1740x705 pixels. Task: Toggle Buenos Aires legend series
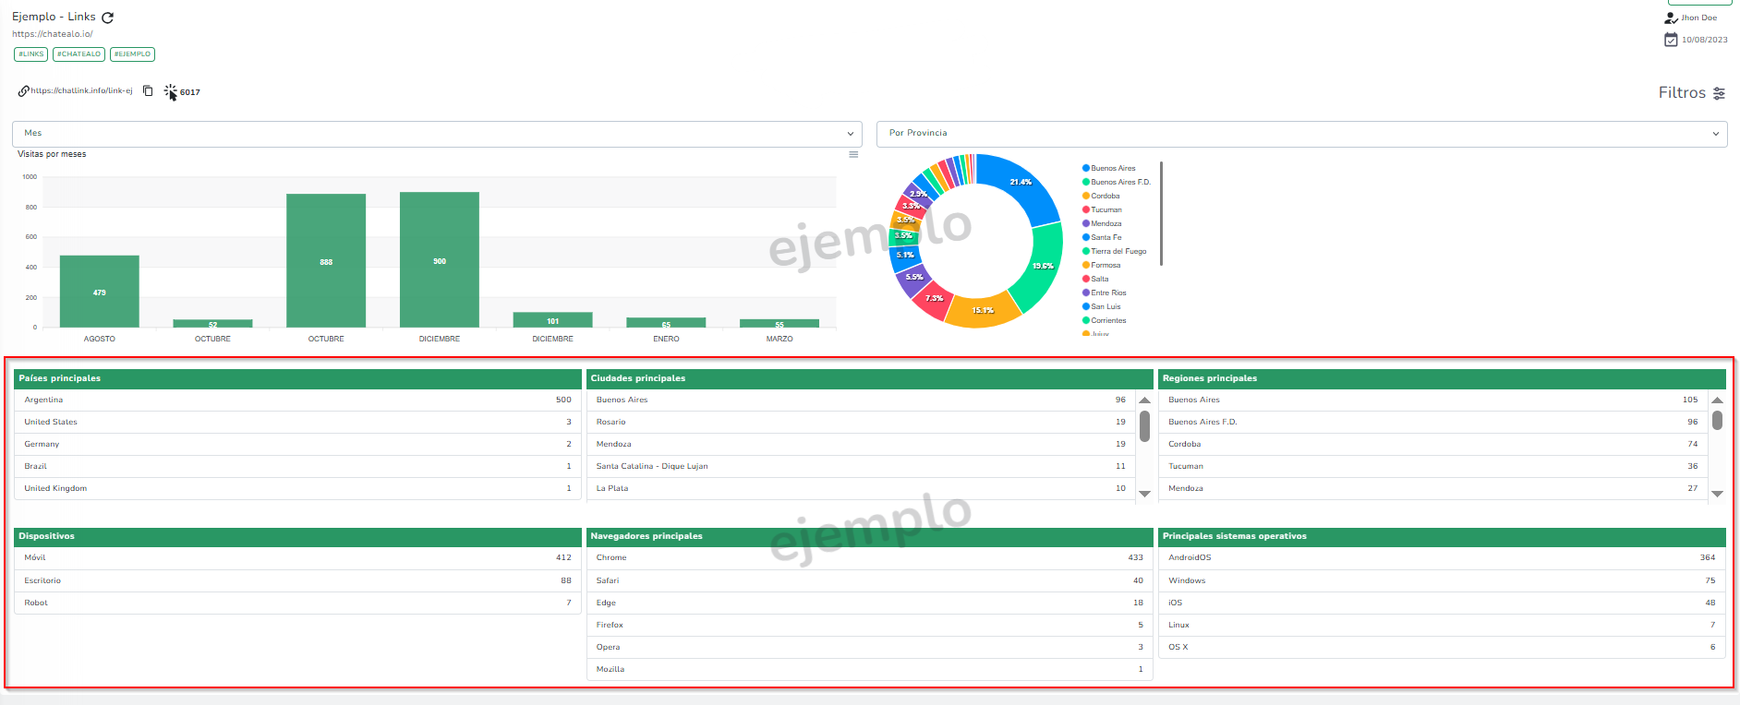click(x=1112, y=168)
